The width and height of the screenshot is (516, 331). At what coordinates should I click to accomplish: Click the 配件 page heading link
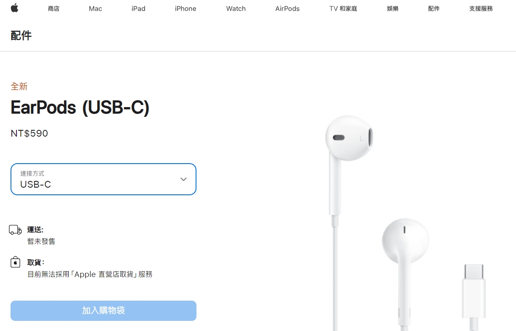click(21, 35)
